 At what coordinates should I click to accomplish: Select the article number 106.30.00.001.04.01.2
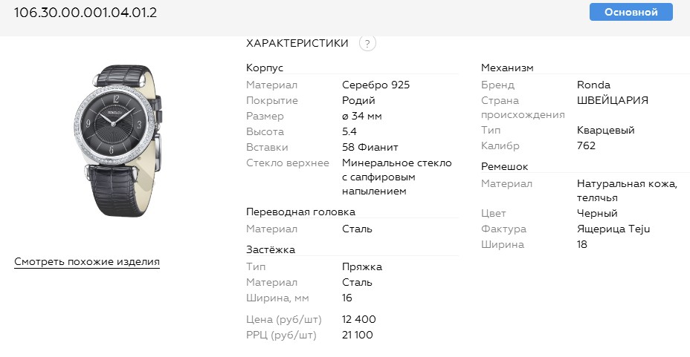click(x=86, y=13)
